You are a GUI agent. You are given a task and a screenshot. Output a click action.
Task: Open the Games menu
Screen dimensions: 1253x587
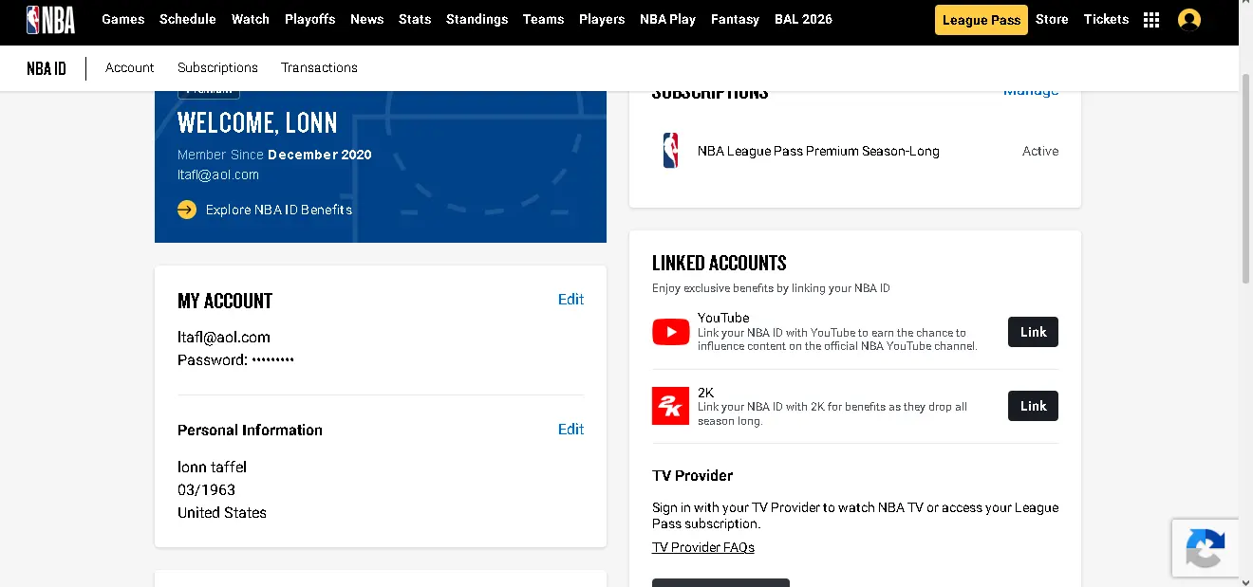coord(123,19)
